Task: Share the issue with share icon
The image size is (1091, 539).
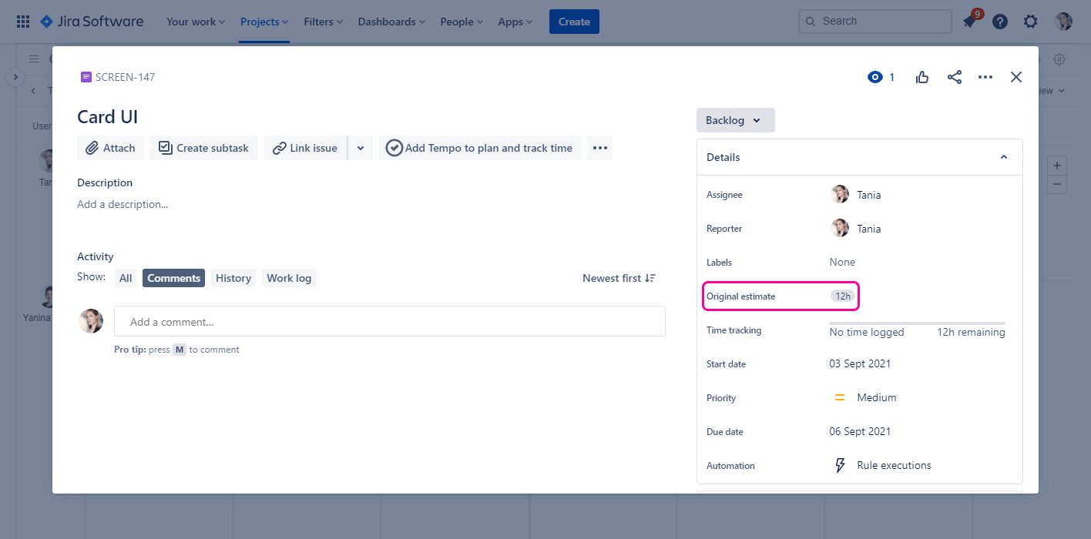Action: [x=955, y=77]
